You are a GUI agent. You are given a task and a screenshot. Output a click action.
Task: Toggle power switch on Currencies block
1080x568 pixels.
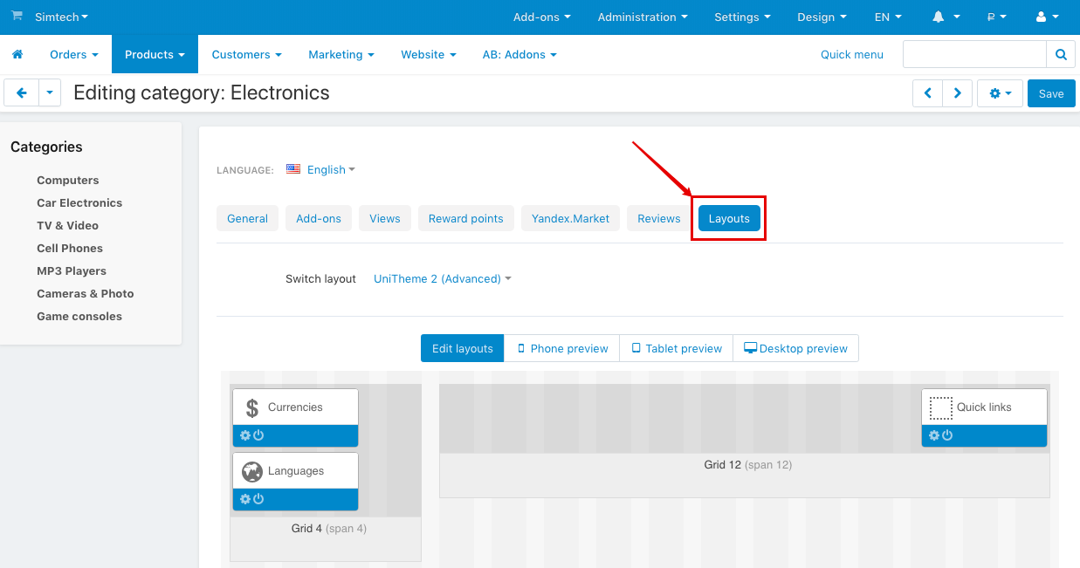pyautogui.click(x=258, y=435)
